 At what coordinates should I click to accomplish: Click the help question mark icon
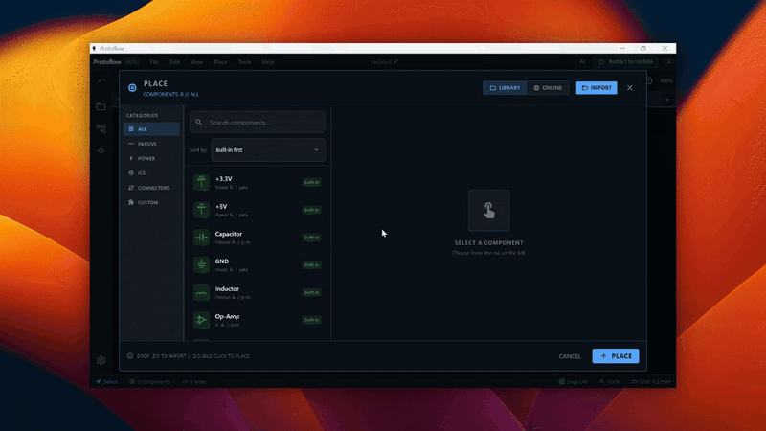(649, 80)
